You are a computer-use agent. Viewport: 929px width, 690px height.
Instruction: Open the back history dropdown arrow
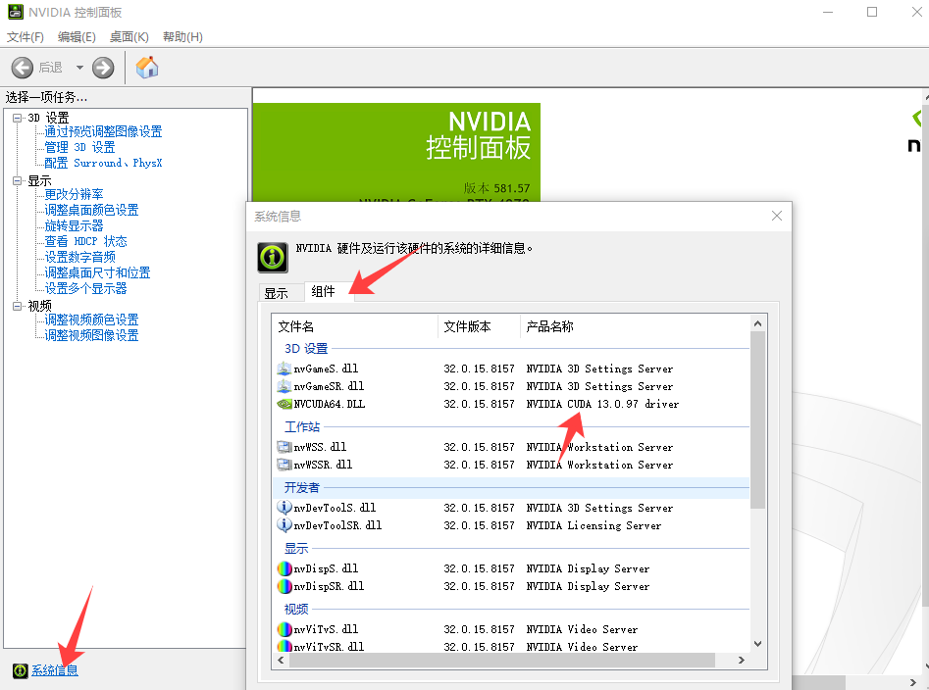coord(79,68)
